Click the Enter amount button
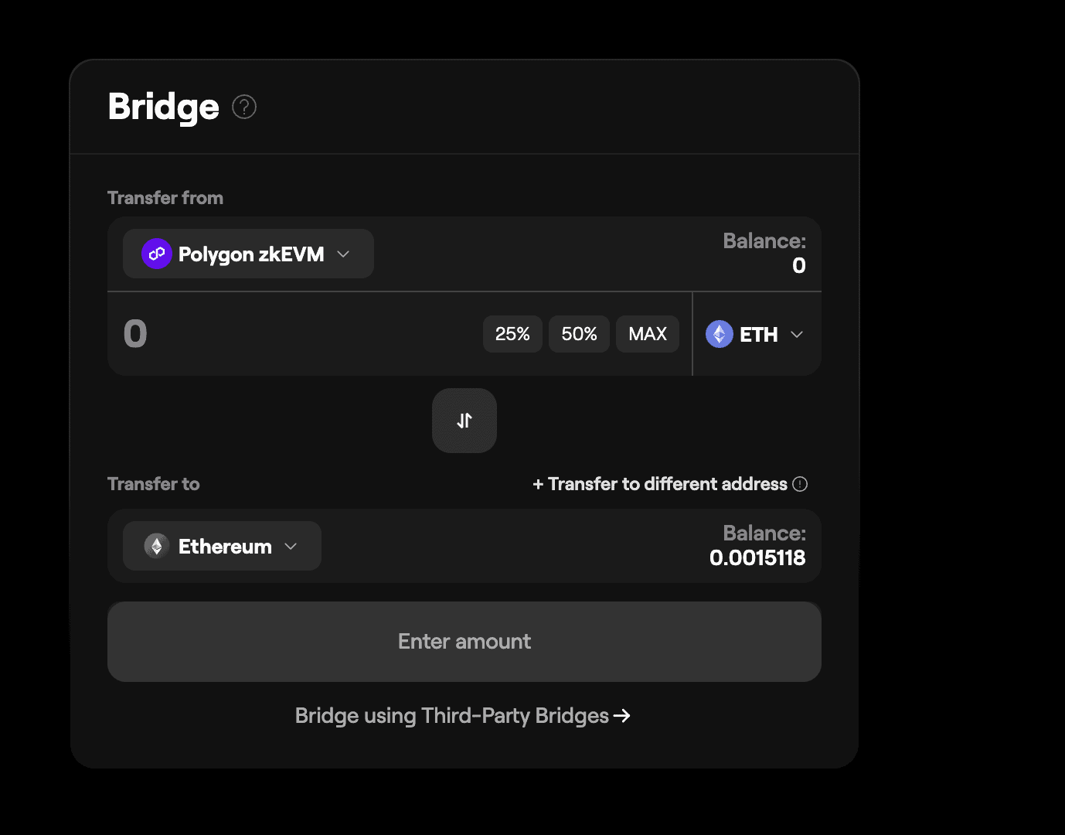The width and height of the screenshot is (1065, 835). 464,642
